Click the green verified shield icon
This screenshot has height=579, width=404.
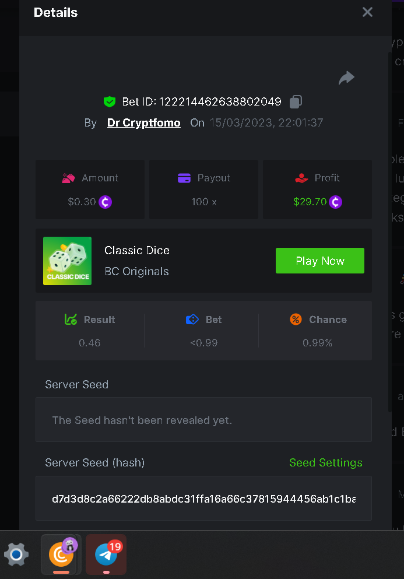(x=110, y=101)
